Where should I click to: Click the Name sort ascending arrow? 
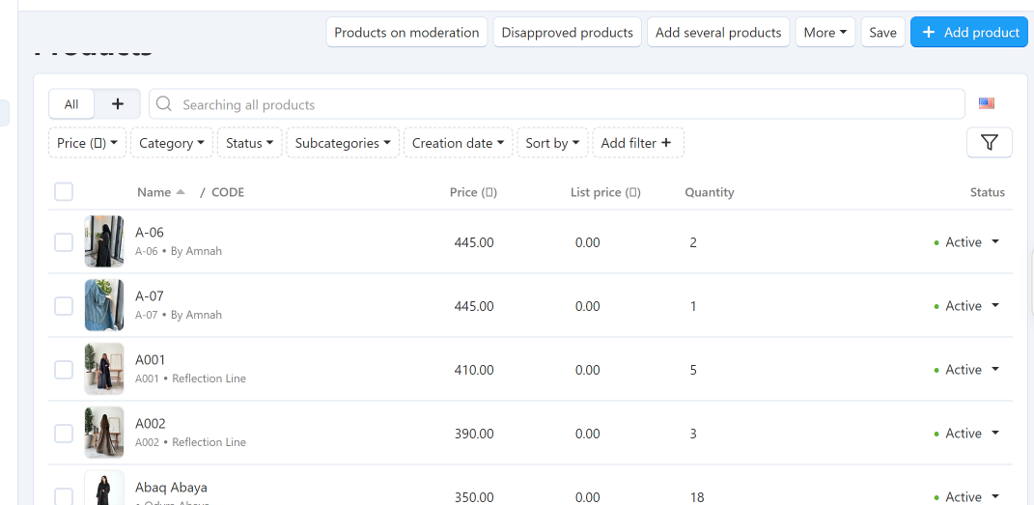tap(180, 192)
